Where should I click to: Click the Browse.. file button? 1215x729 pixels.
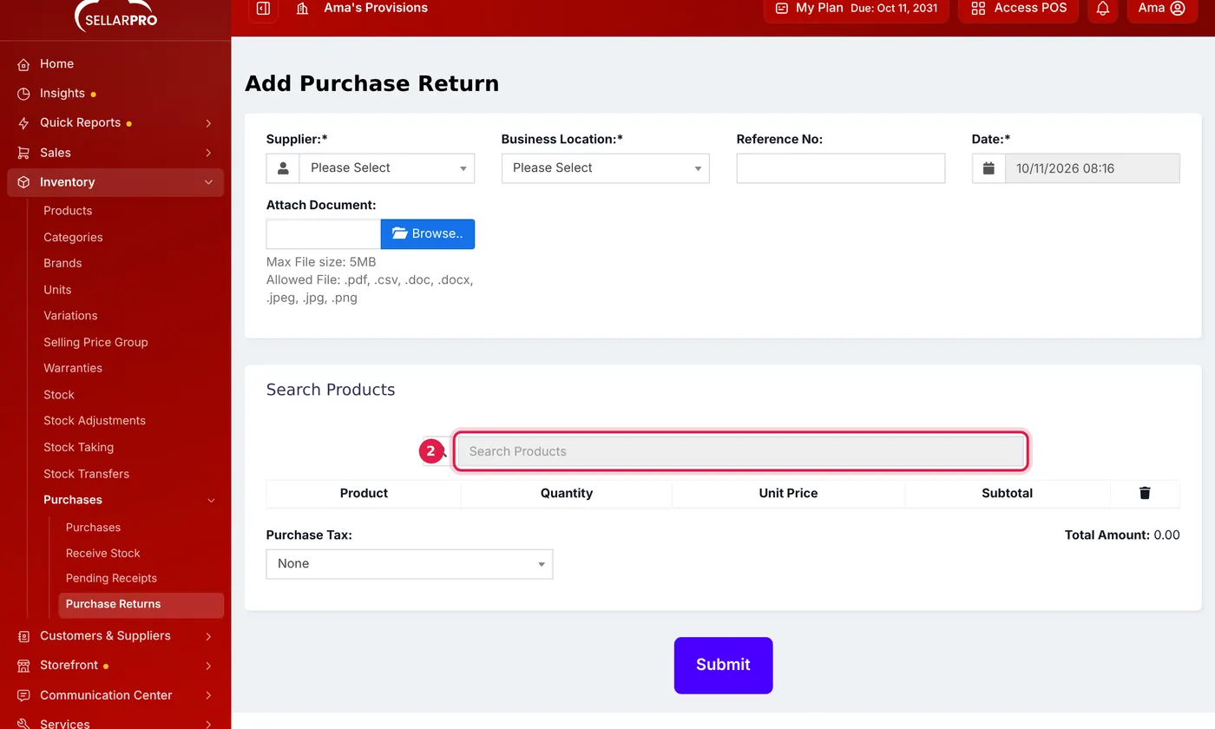tap(427, 234)
